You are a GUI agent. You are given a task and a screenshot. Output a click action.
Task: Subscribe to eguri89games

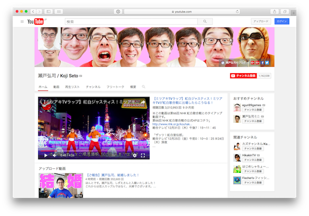pos(253,110)
